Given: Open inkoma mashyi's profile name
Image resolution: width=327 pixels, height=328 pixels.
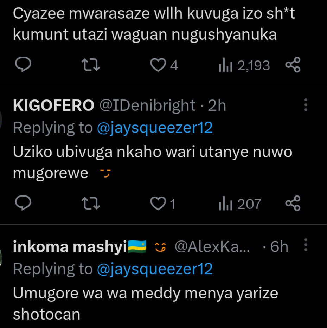Looking at the screenshot, I should click(x=70, y=247).
